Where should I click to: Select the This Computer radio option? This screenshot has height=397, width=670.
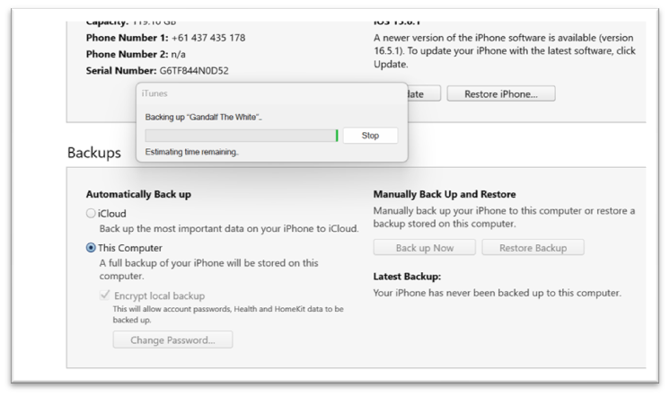(91, 248)
